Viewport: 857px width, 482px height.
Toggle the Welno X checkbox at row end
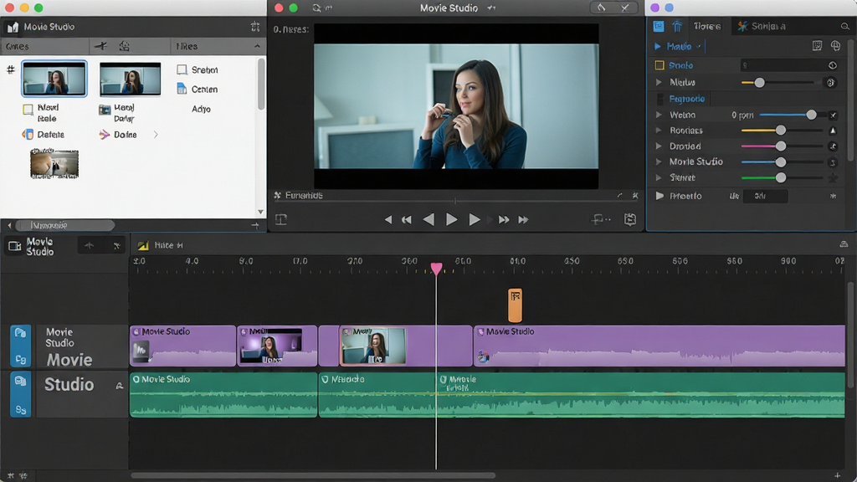pos(833,115)
